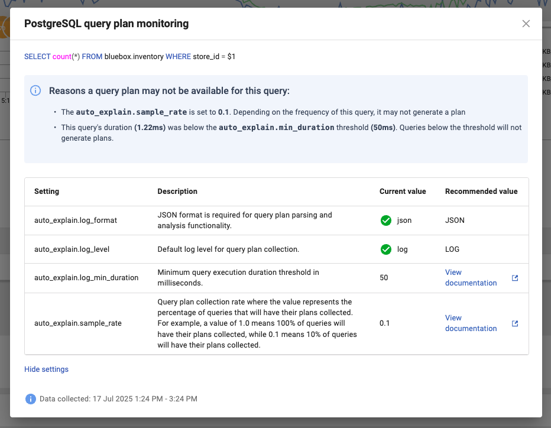Click the current value '0.1' in the table

[384, 323]
